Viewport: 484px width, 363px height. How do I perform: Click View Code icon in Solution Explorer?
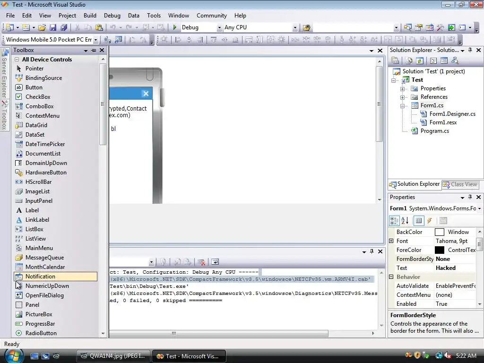[433, 60]
